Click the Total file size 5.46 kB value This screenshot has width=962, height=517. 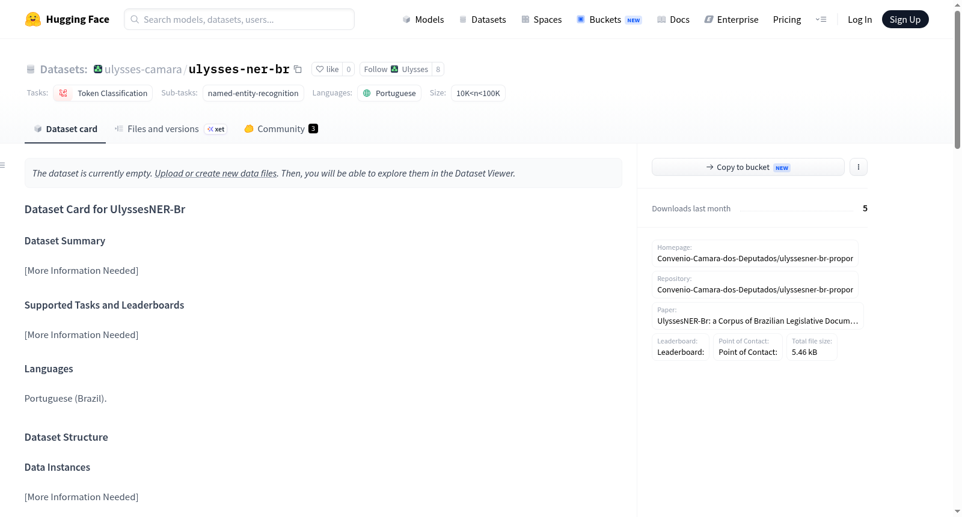tap(804, 352)
